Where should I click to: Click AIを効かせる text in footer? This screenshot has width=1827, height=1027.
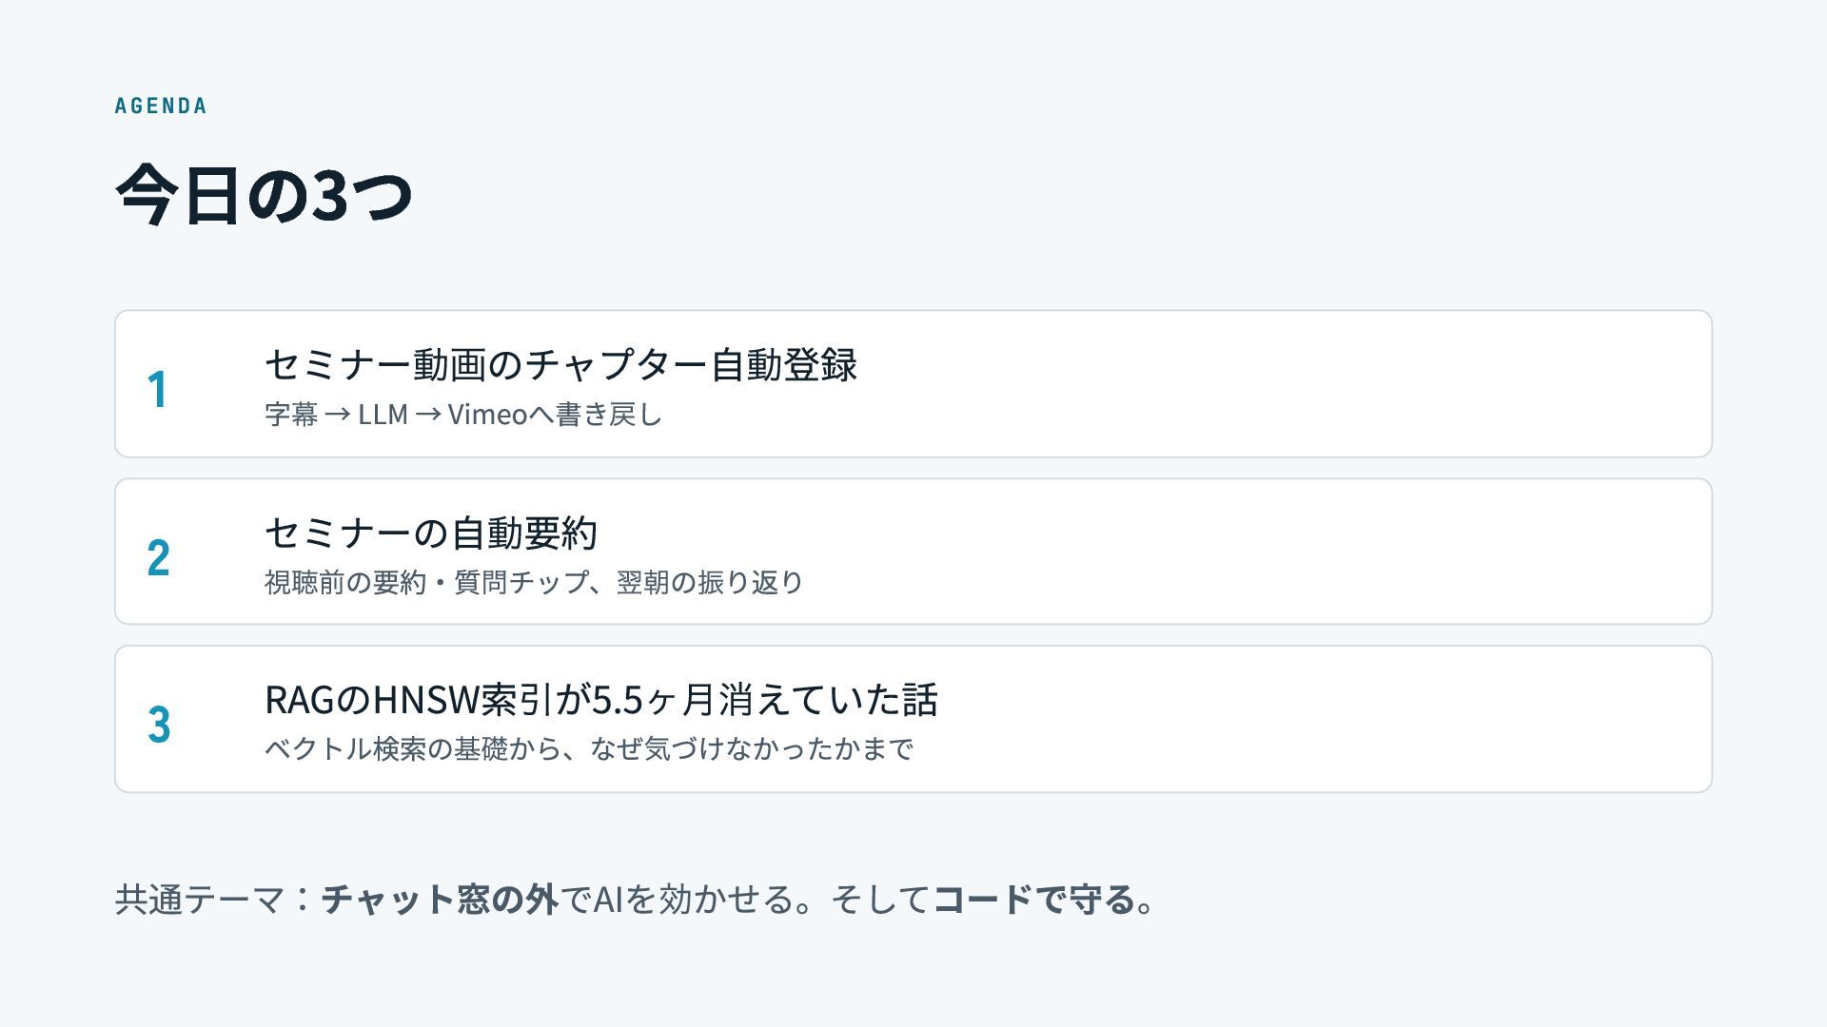[x=695, y=900]
